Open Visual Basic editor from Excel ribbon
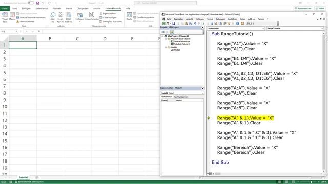The height and width of the screenshot is (184, 328). pos(5,17)
